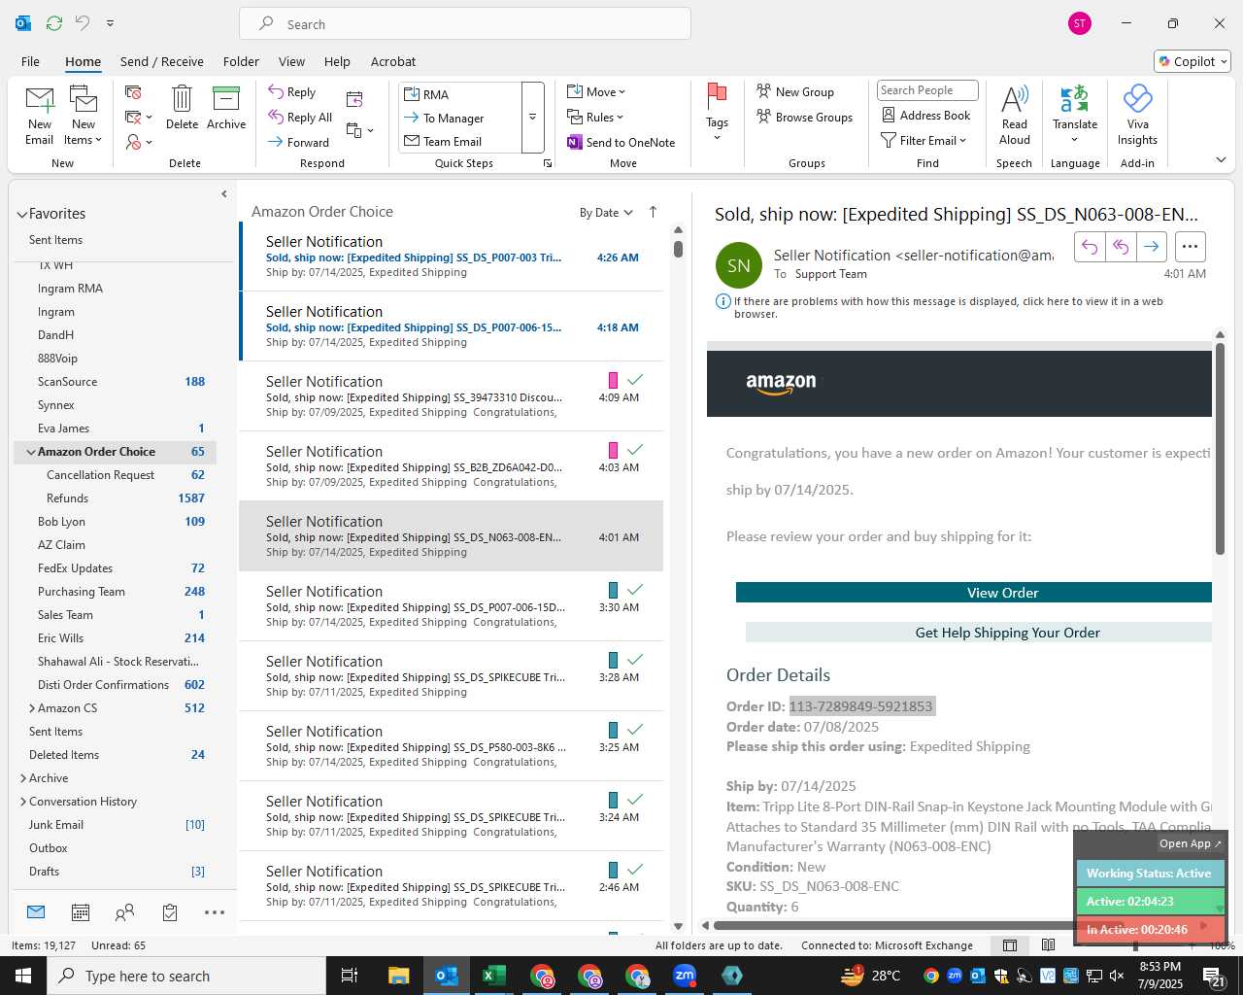Screen dimensions: 1243x995
Task: Start Read Aloud
Action: click(x=1014, y=116)
